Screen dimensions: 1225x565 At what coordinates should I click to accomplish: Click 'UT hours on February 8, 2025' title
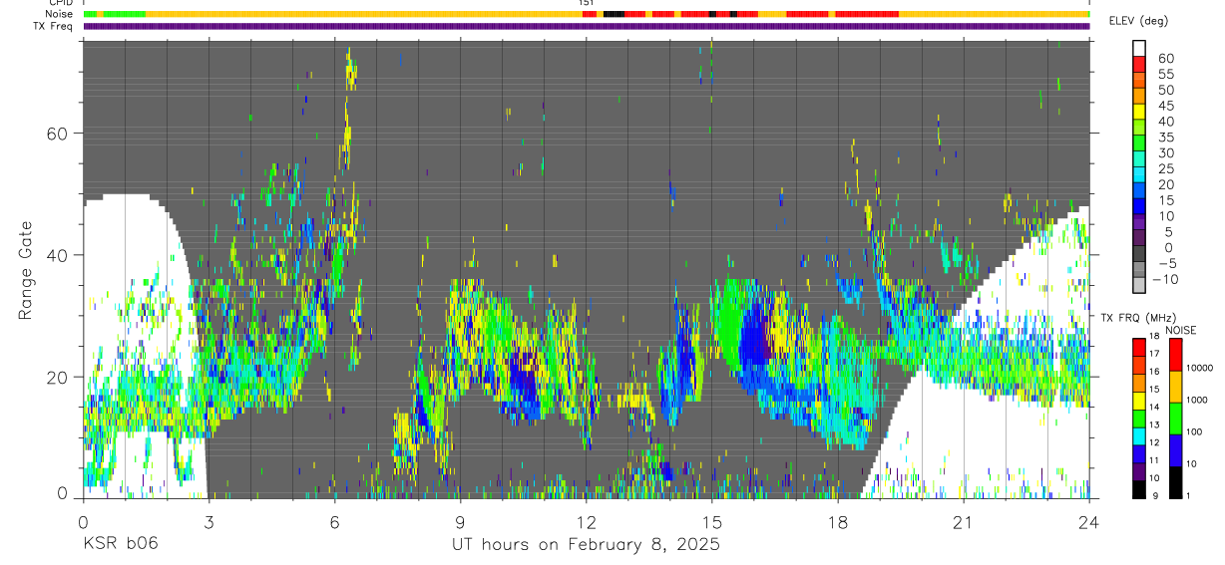pos(586,545)
